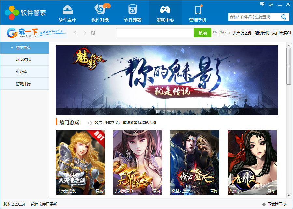
Task: Click the 玩一下 wan.160.com logo
Action: click(36, 33)
